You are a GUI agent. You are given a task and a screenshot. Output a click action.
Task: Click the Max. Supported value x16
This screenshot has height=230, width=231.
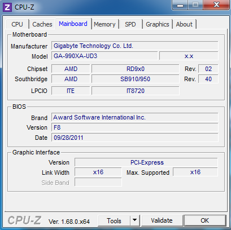(195, 172)
